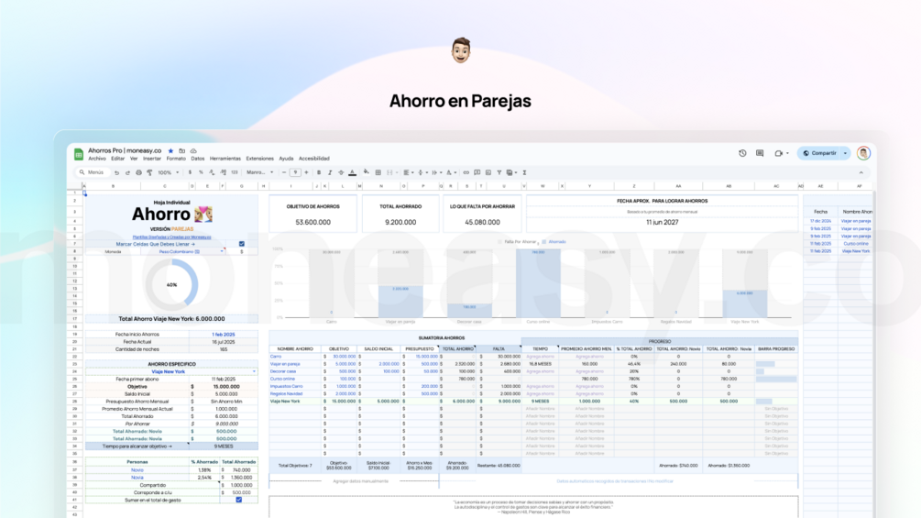
Task: Open the Google Sheets home logo
Action: 78,154
